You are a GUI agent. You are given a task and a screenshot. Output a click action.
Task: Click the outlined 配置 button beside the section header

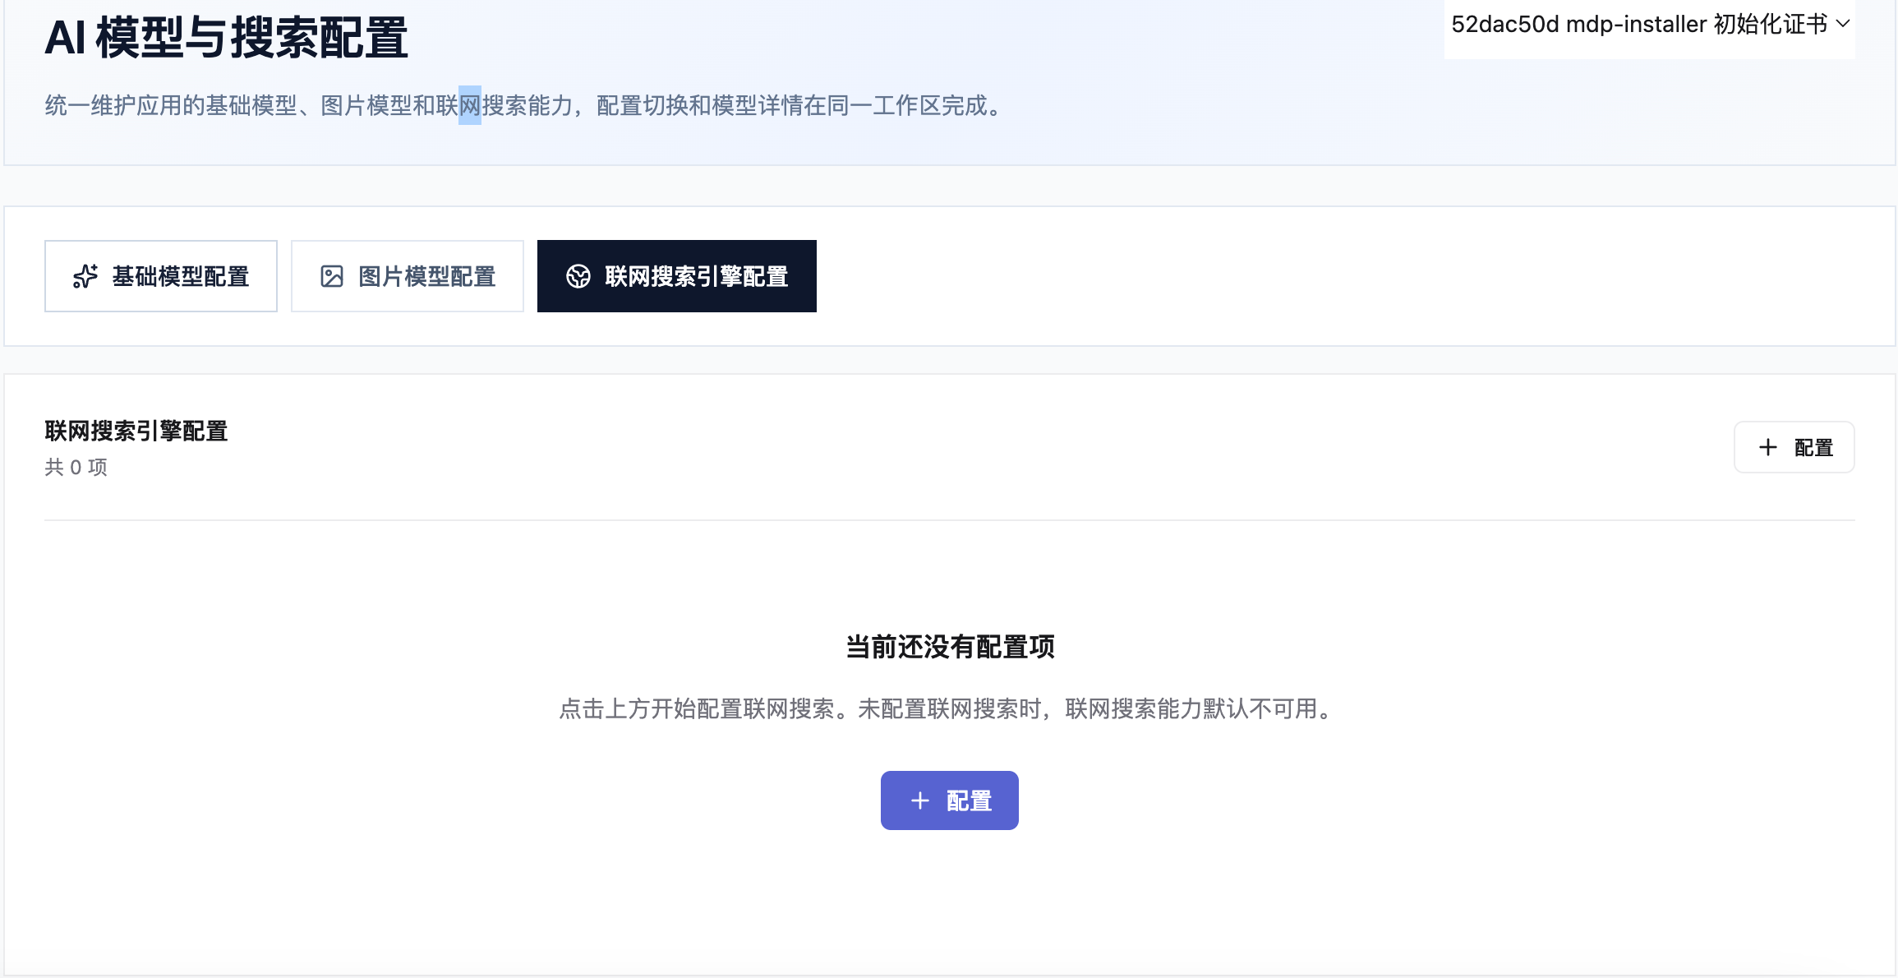1794,447
